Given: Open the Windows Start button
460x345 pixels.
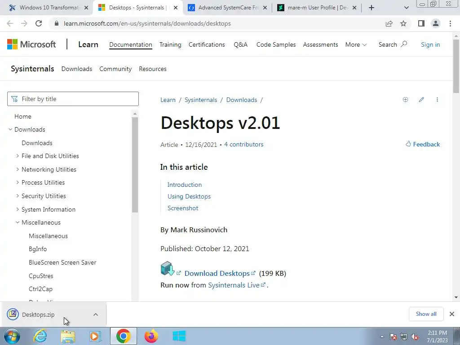Looking at the screenshot, I should click(12, 336).
